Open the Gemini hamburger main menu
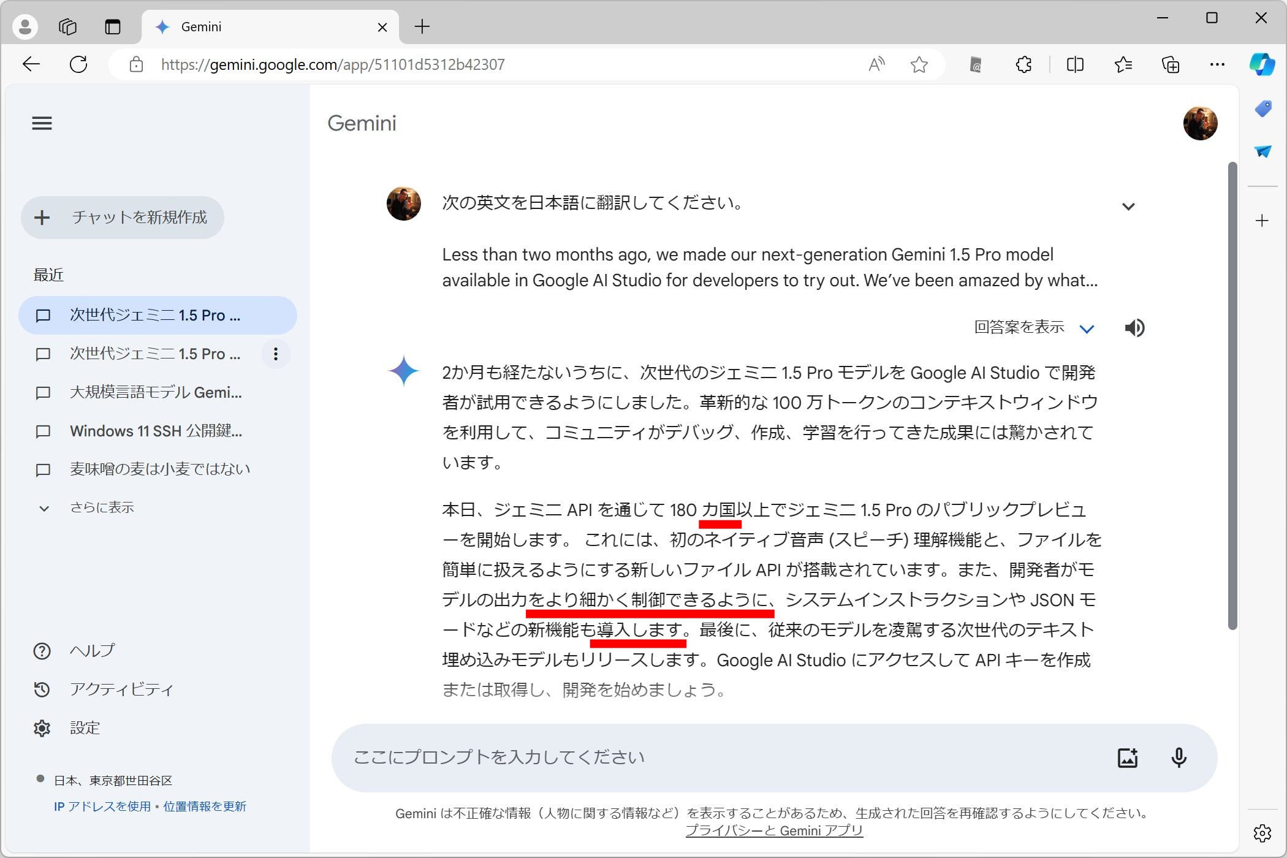This screenshot has height=858, width=1287. click(x=42, y=123)
